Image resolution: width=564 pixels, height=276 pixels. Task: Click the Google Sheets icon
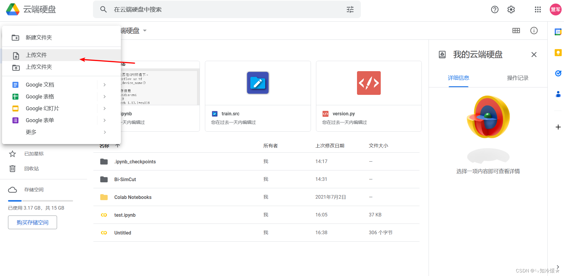pos(15,97)
